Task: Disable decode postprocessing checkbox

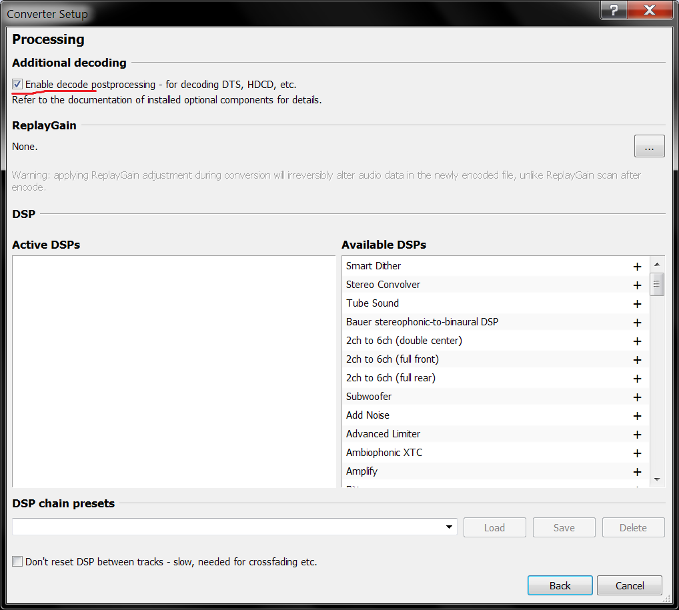Action: (x=17, y=85)
